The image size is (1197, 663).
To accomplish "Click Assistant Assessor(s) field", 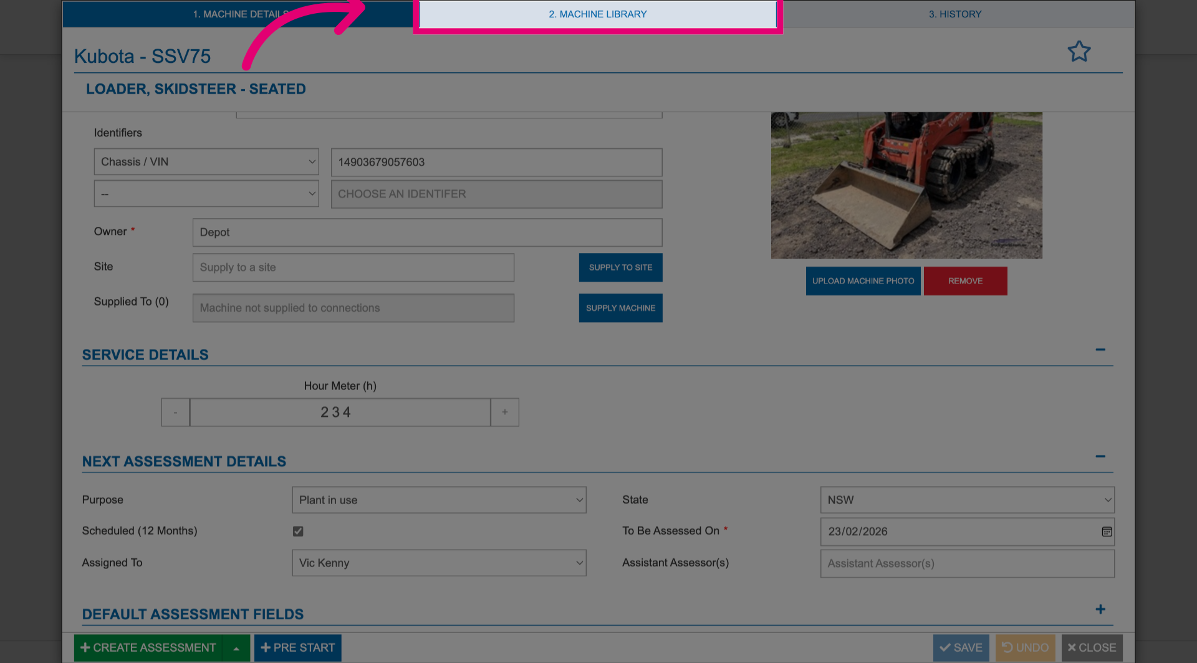I will coord(967,563).
